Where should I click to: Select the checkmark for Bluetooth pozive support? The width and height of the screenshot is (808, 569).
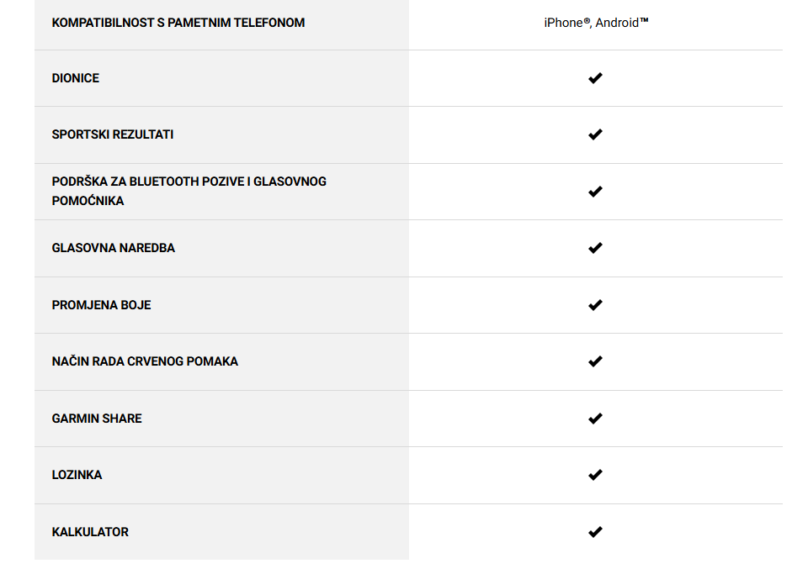pos(595,192)
